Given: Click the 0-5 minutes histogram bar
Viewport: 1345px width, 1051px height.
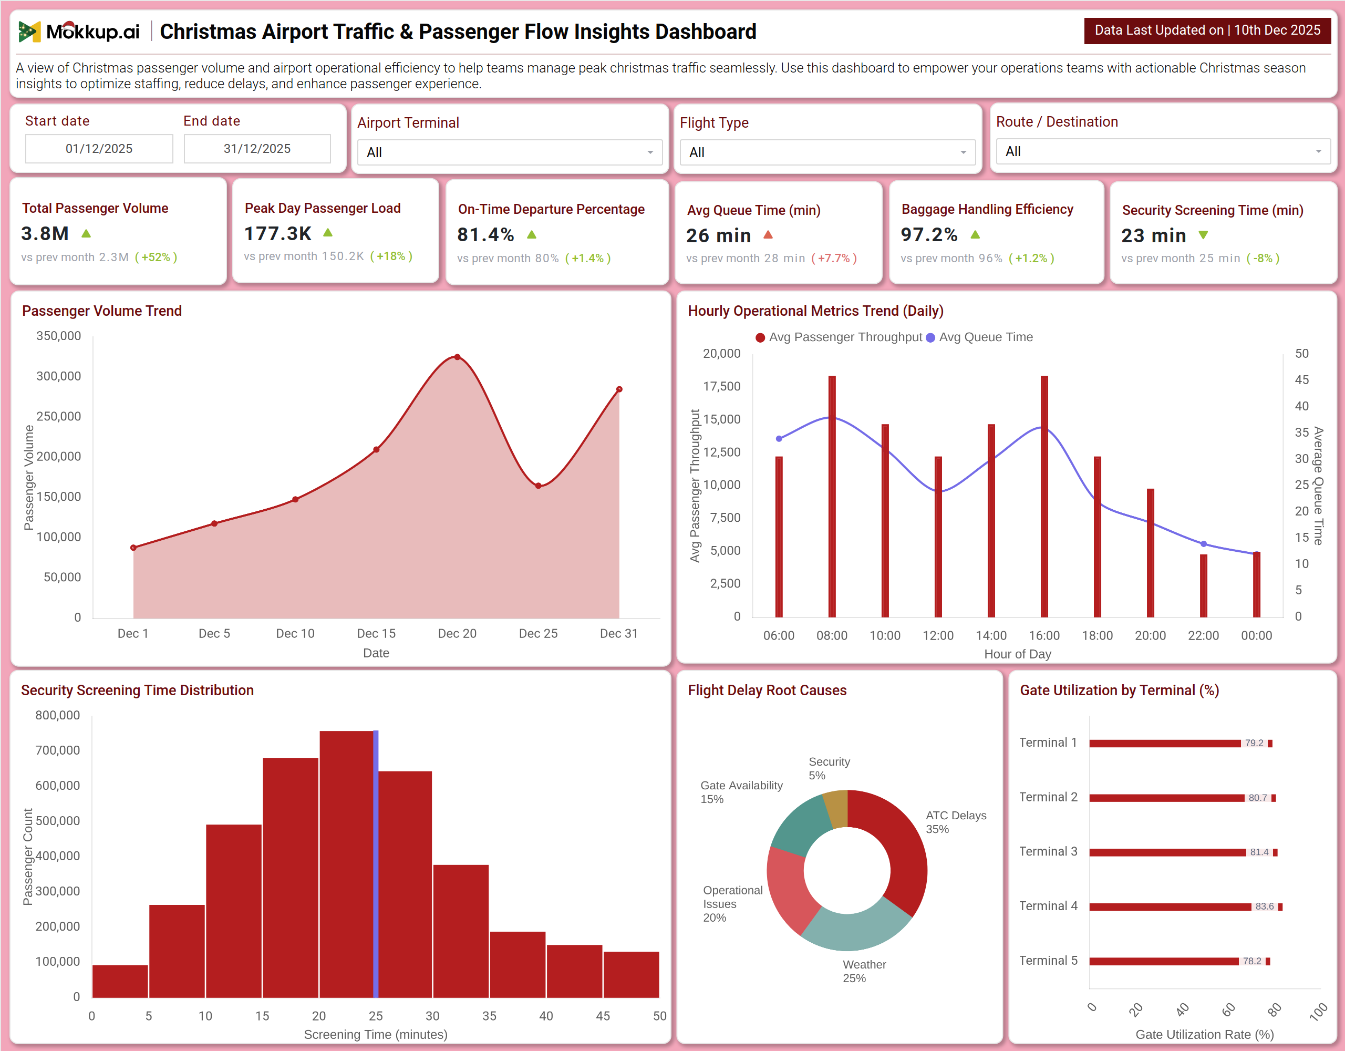Looking at the screenshot, I should click(120, 982).
